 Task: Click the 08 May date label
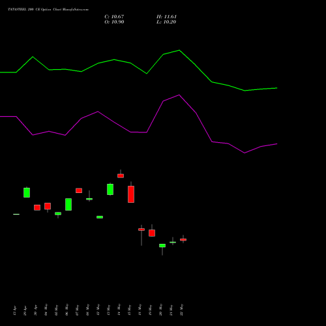point(88,310)
